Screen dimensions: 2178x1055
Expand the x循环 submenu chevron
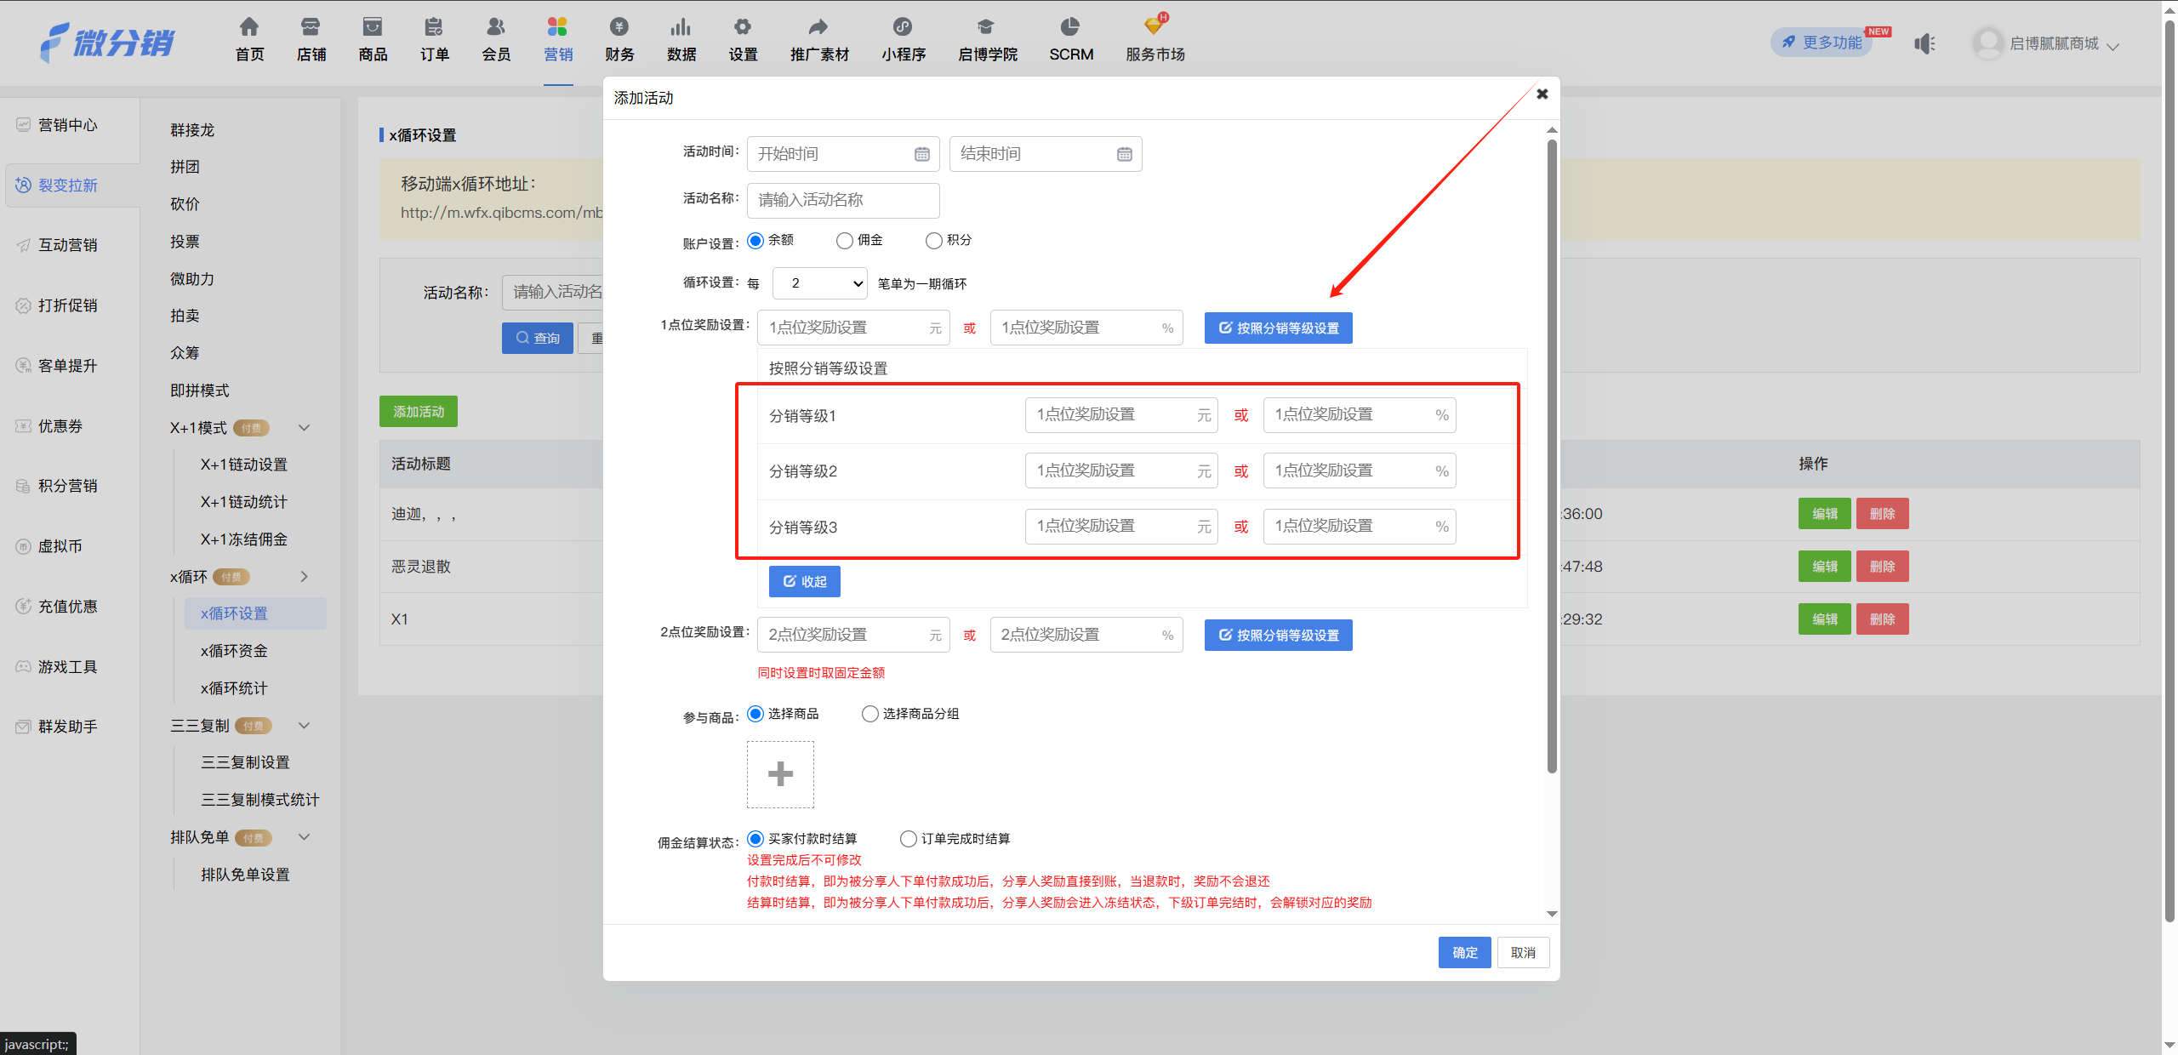[x=304, y=577]
